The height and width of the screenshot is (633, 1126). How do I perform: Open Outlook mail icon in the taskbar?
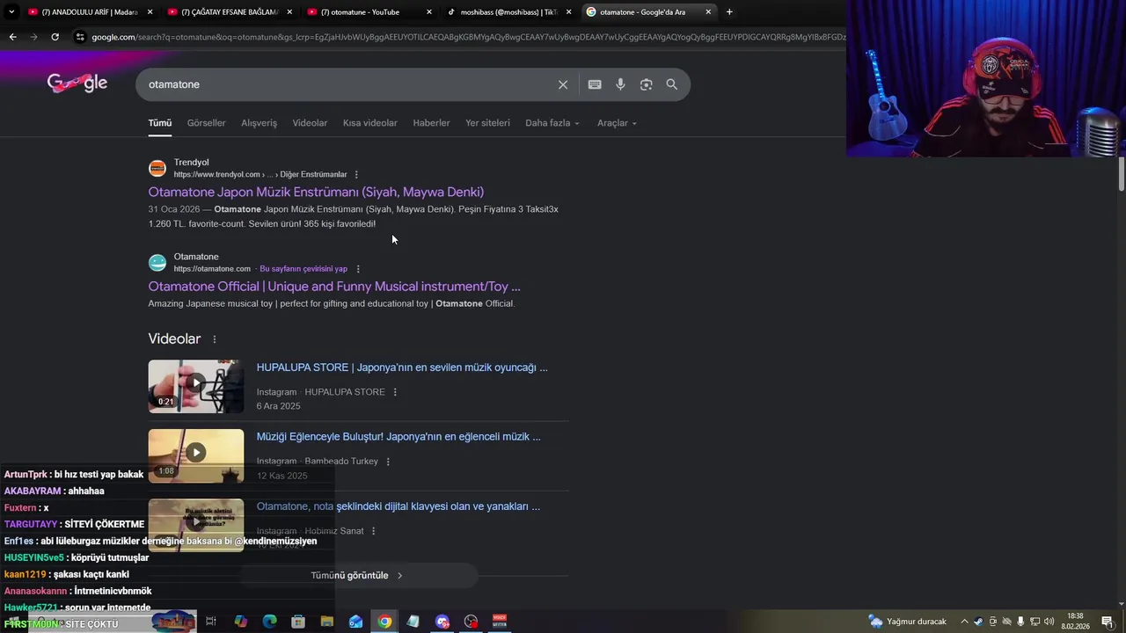pos(355,622)
